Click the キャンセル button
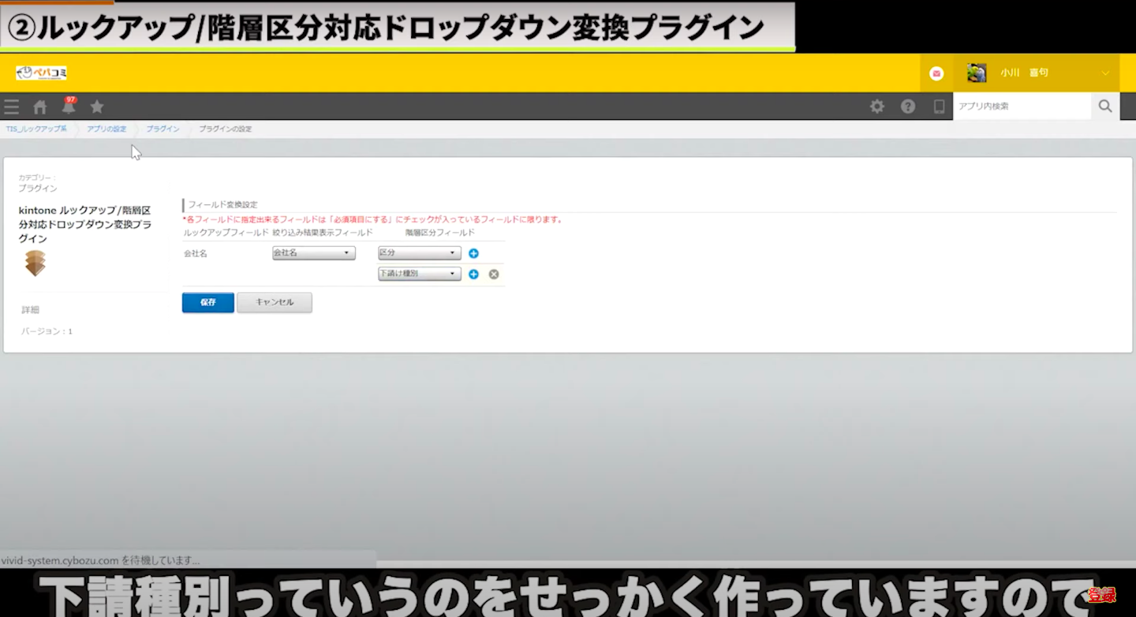Screen dimensions: 1136x617 (275, 303)
